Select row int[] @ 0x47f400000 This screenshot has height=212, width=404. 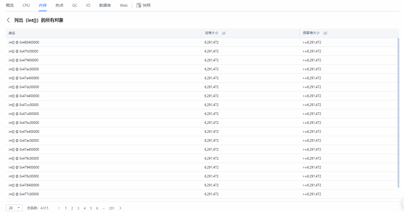[x=202, y=60]
